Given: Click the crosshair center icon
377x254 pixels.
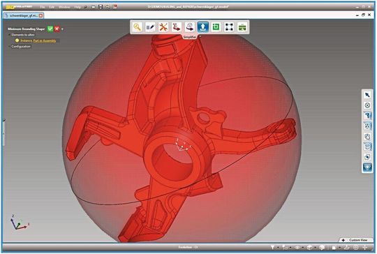Looking at the screenshot, I should (x=356, y=247).
